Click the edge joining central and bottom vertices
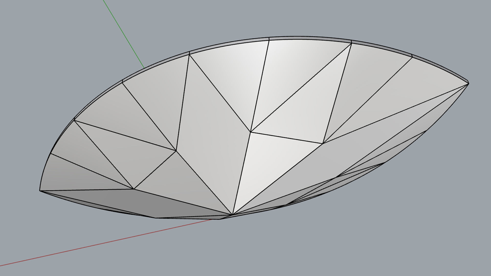 click(x=242, y=172)
